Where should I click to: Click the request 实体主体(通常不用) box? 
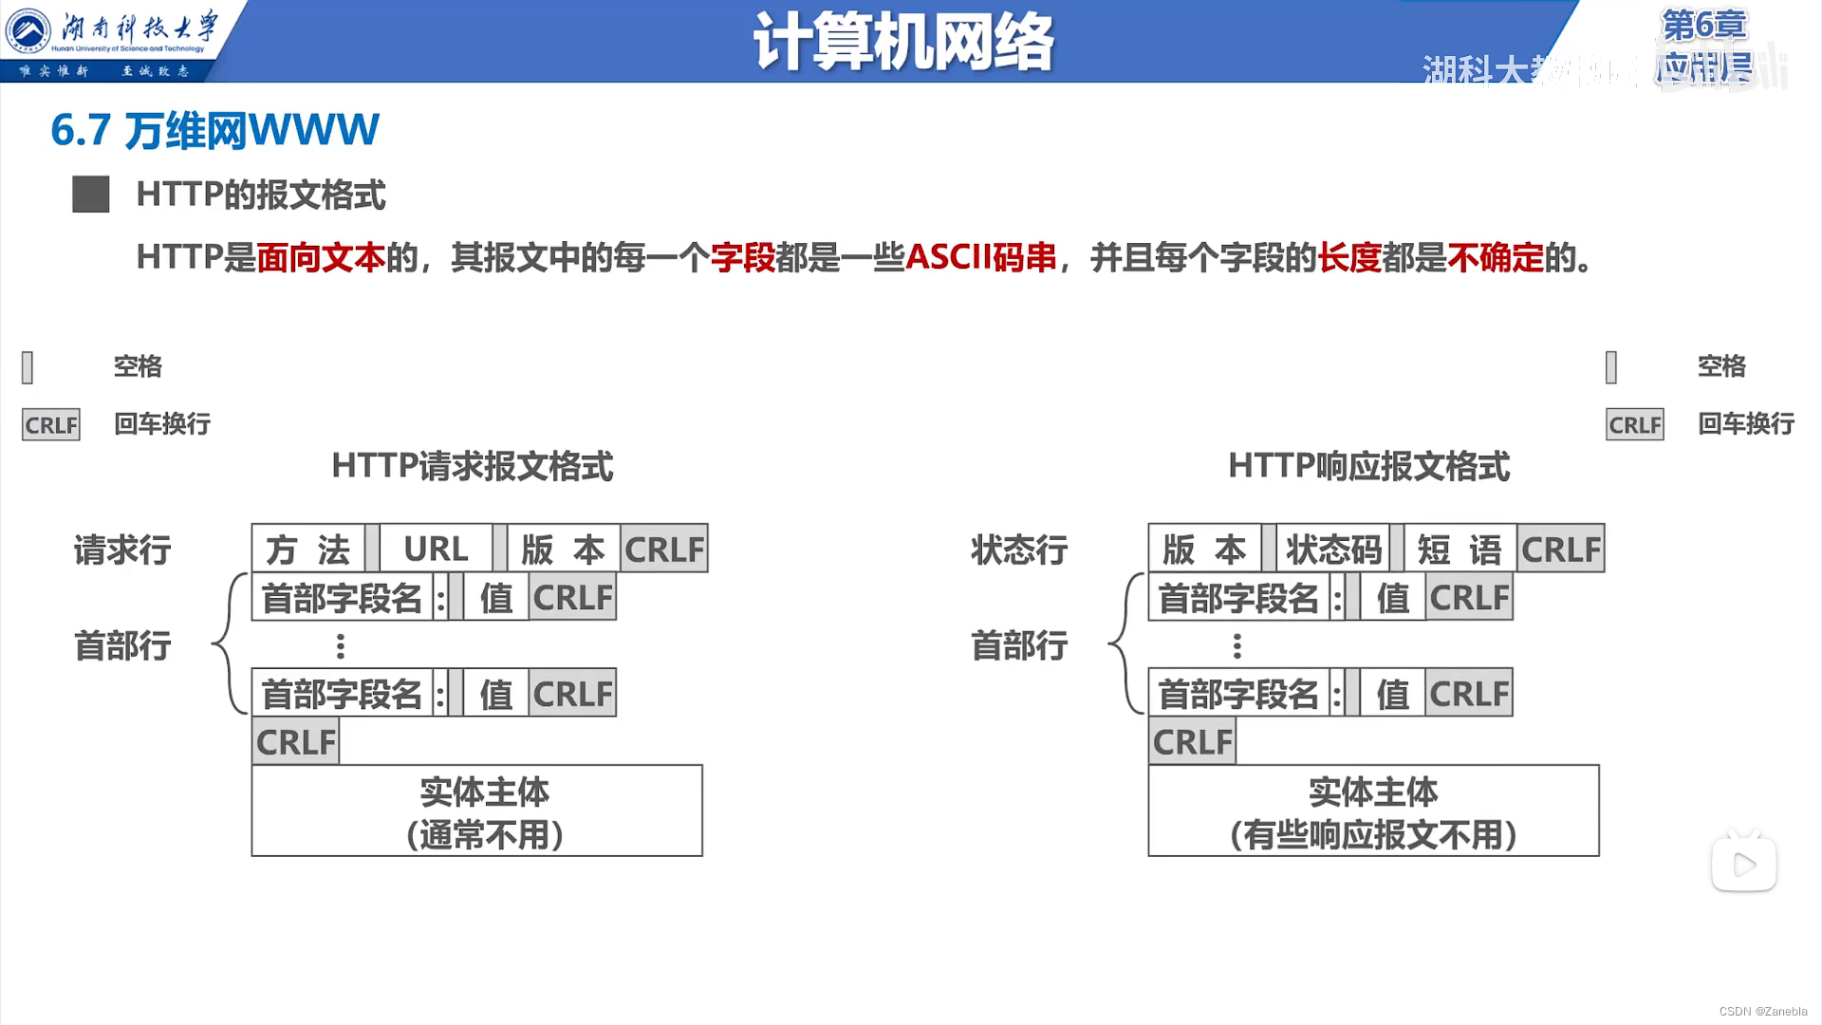(x=476, y=811)
